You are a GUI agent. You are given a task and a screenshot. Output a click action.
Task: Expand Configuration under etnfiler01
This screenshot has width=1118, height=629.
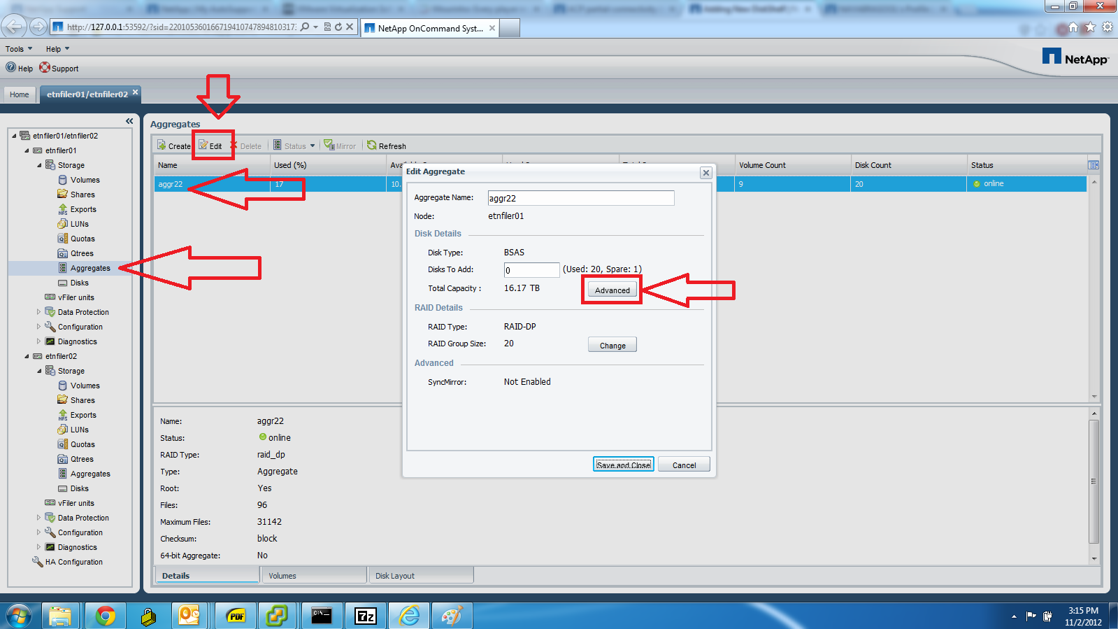click(39, 327)
